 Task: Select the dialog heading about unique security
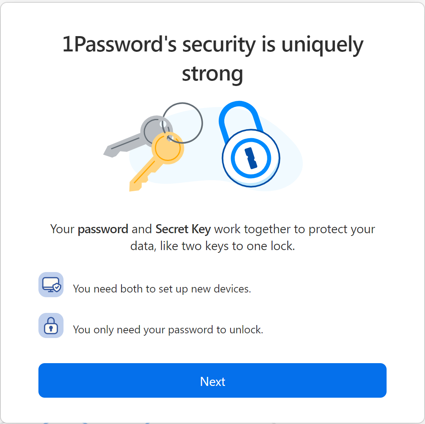(212, 58)
